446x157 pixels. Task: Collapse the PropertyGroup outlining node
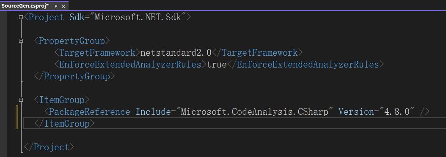coord(21,41)
